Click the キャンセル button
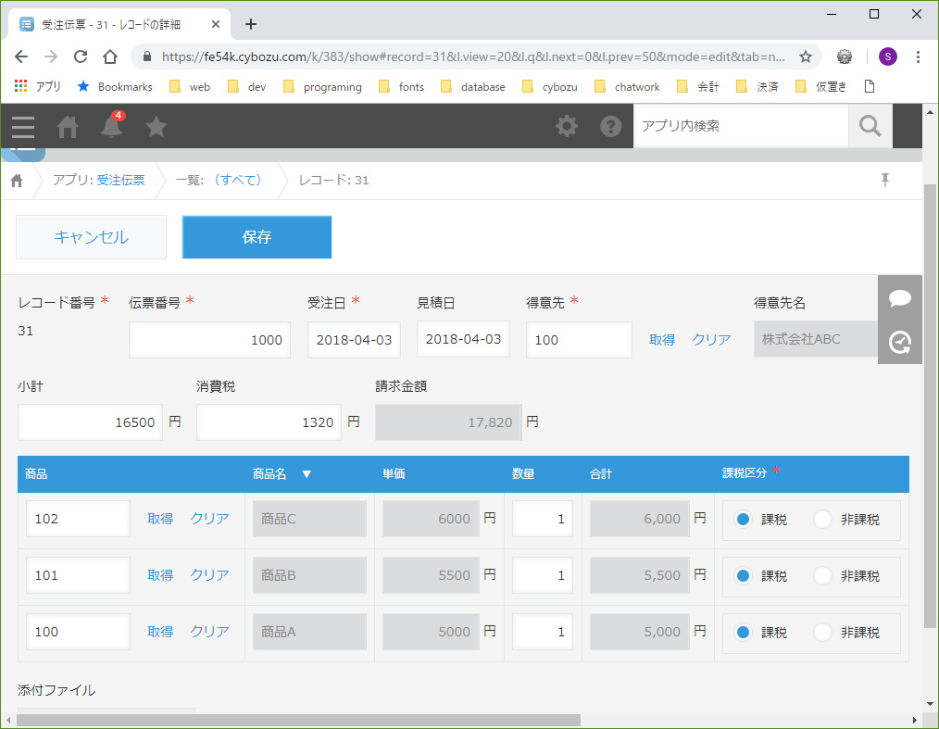The height and width of the screenshot is (729, 939). tap(91, 237)
